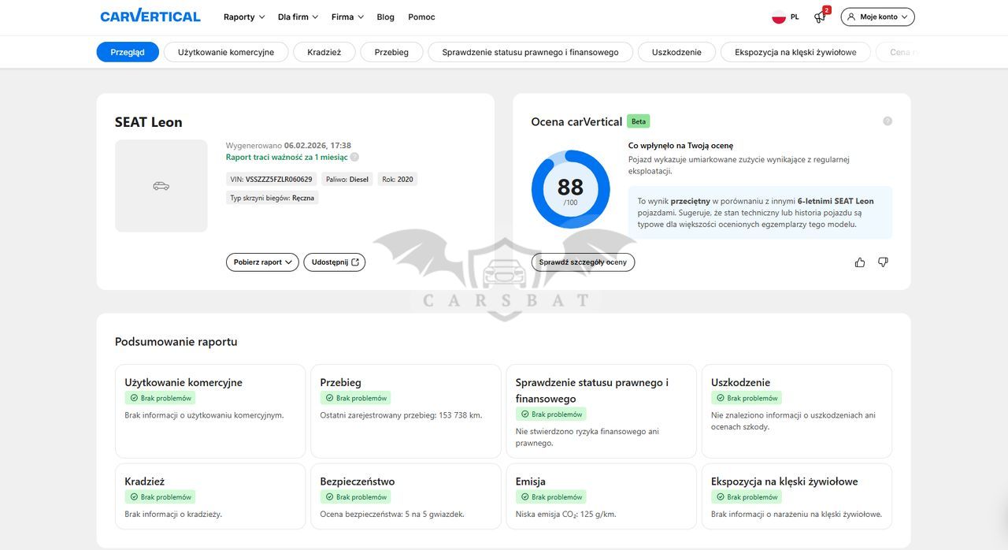Expand the Dla firm menu
This screenshot has height=550, width=1008.
[x=298, y=17]
